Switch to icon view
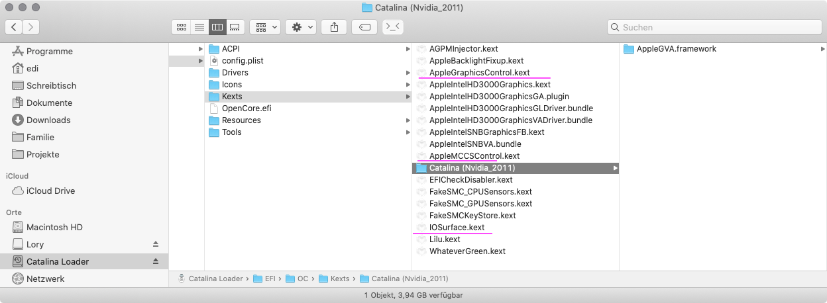The height and width of the screenshot is (303, 827). [x=181, y=27]
